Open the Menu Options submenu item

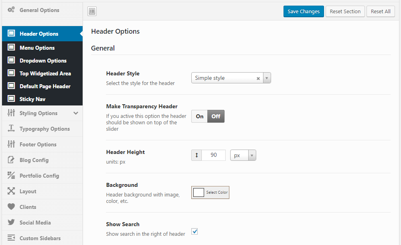(x=37, y=48)
